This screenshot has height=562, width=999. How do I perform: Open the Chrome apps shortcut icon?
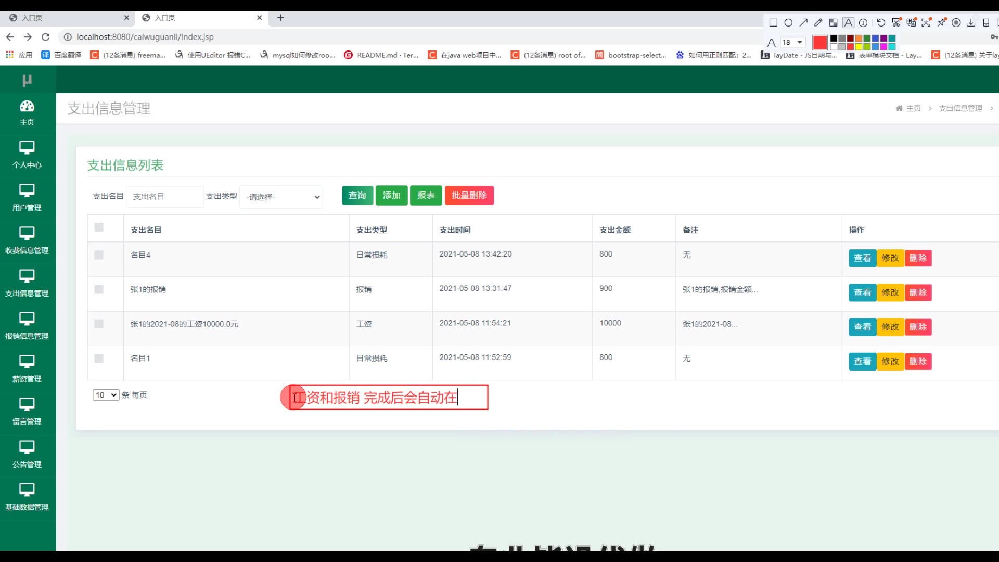pyautogui.click(x=9, y=55)
